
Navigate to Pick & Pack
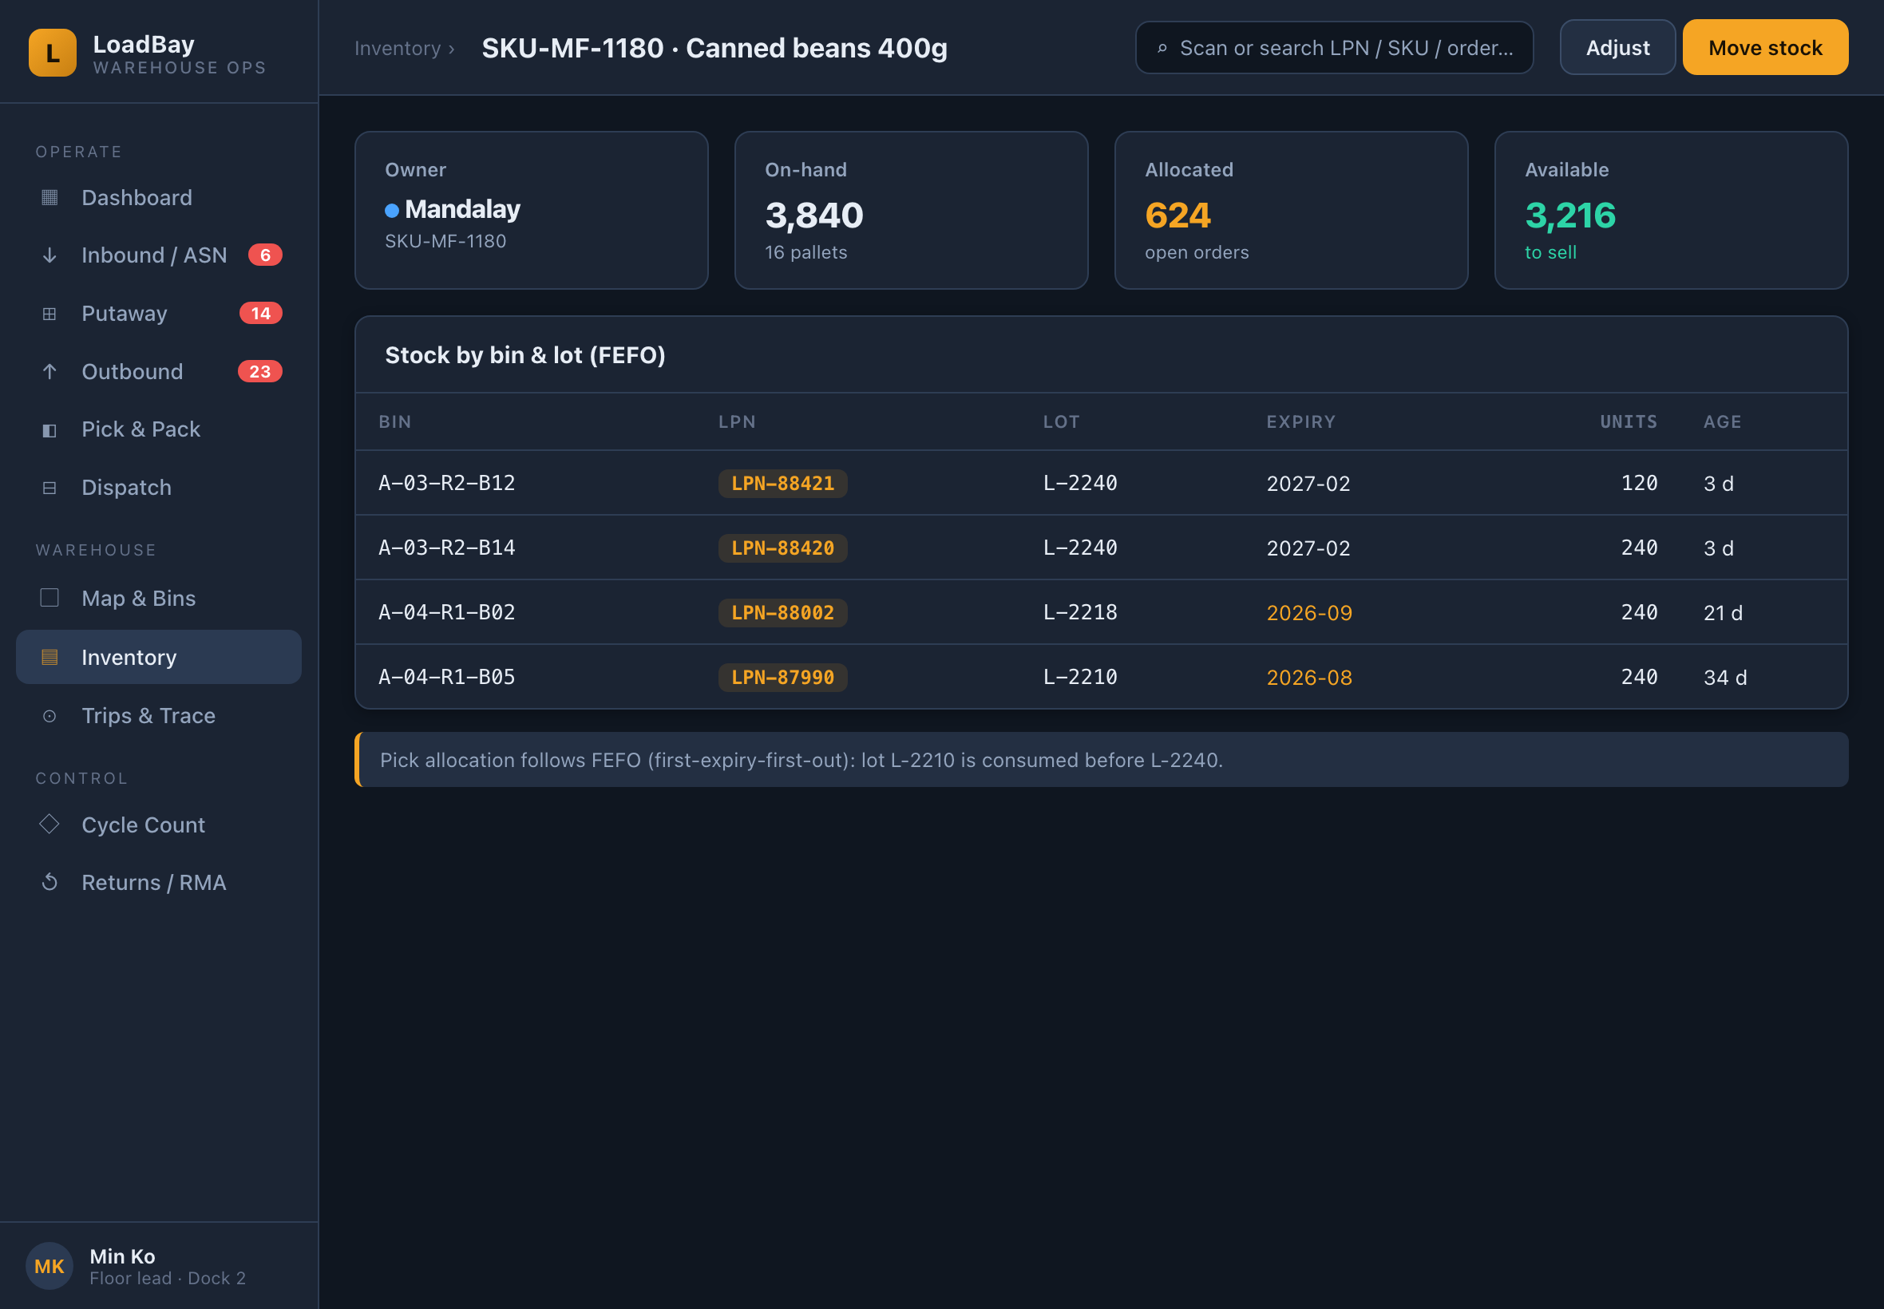click(158, 429)
